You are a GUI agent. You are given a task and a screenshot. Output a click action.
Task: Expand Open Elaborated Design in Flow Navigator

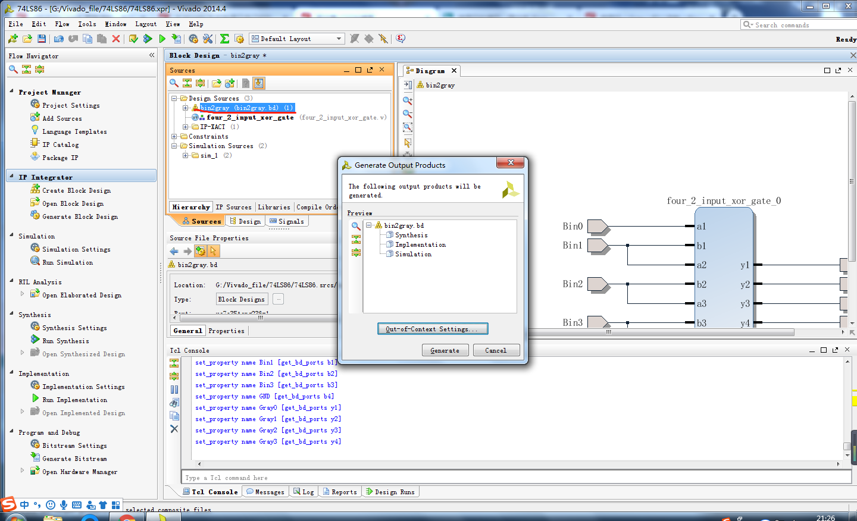pos(23,294)
